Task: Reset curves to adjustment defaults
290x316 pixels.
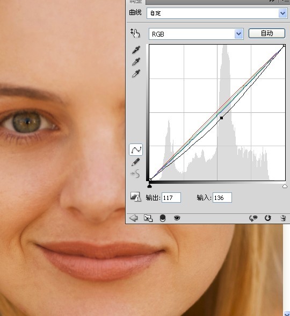Action: point(267,218)
